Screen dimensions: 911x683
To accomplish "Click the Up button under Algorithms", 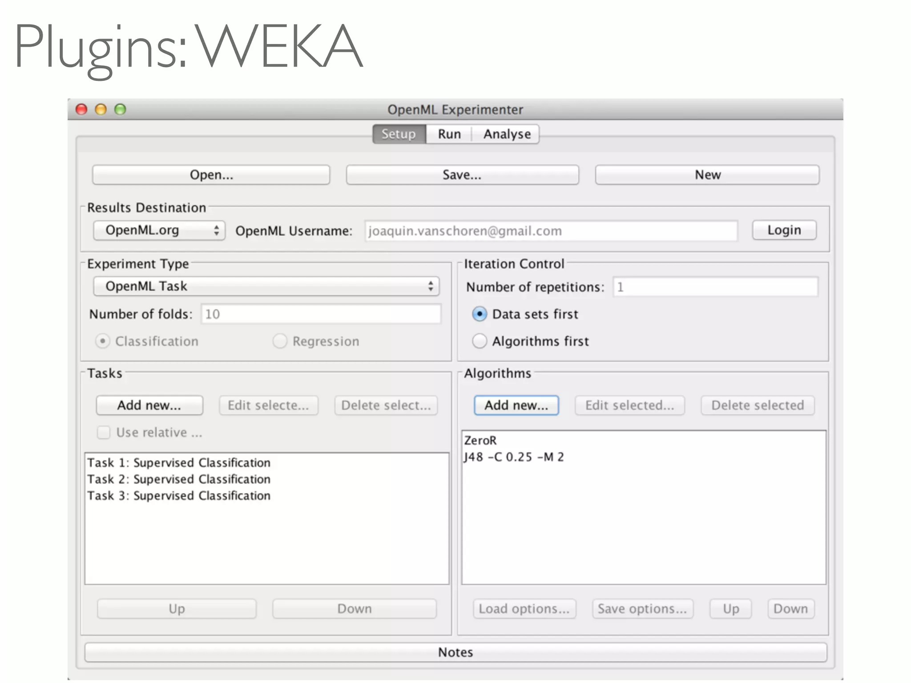I will [x=731, y=608].
